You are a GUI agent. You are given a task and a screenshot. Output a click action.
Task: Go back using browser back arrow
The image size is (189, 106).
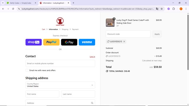(3, 9)
